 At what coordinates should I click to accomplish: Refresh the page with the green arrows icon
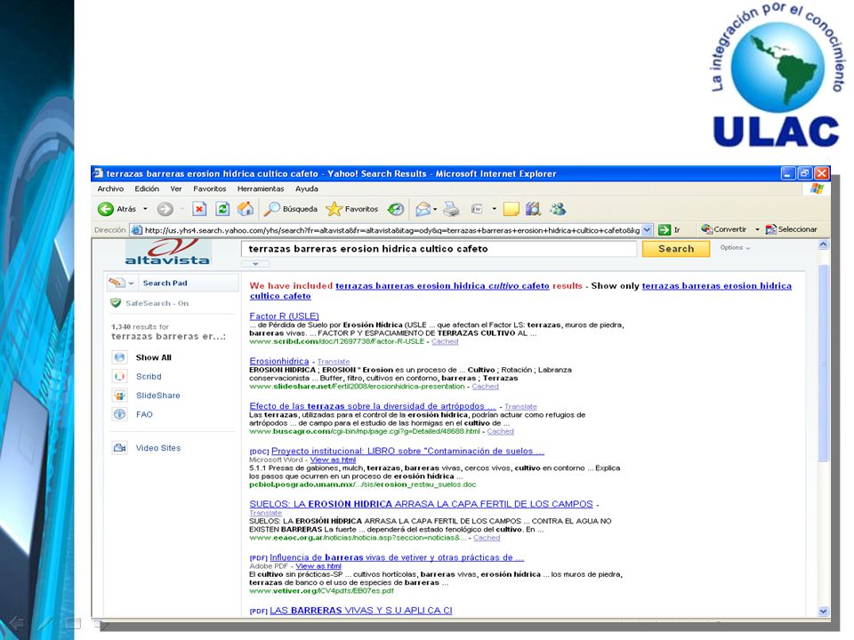click(x=222, y=209)
